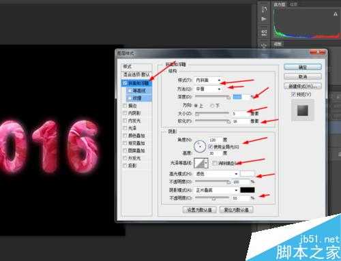Open the 高光模式 highlight mode dropdown
The width and height of the screenshot is (341, 261).
point(216,174)
